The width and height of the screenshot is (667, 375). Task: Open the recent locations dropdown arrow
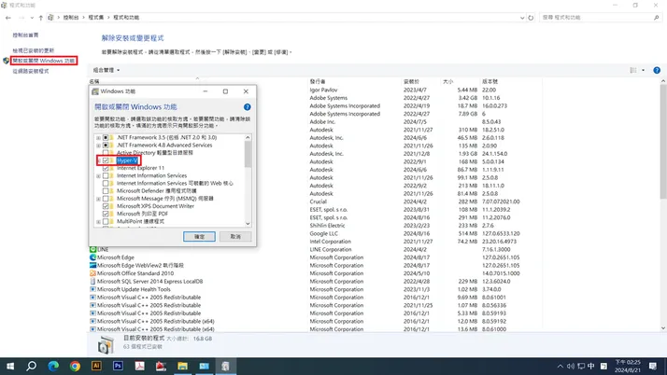tap(32, 18)
